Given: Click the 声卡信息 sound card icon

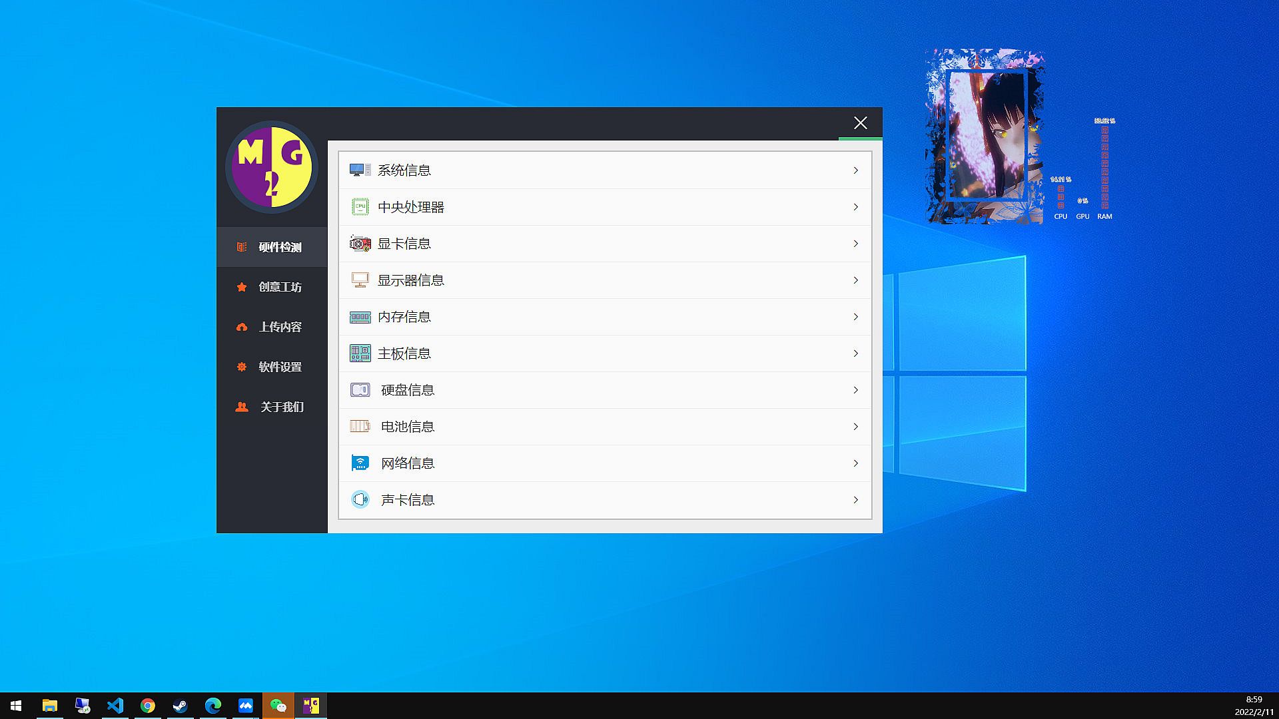Looking at the screenshot, I should tap(360, 500).
